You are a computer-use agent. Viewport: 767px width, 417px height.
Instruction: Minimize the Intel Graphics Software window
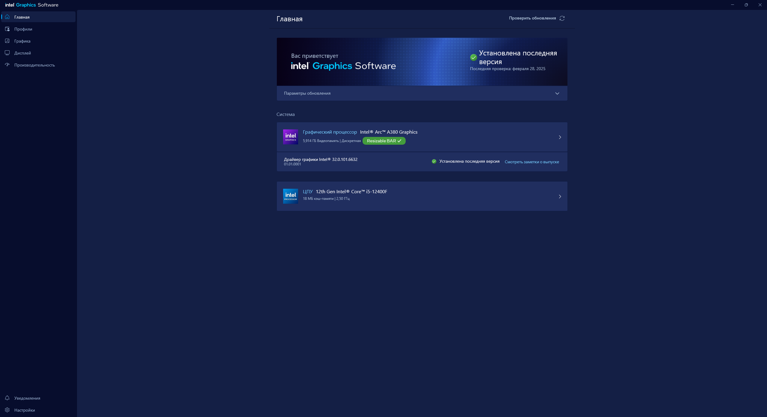click(733, 5)
